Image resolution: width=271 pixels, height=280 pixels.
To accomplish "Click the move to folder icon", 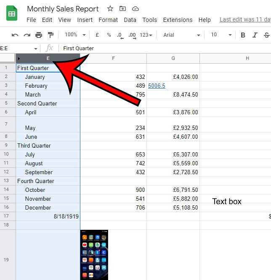I will pos(122,9).
